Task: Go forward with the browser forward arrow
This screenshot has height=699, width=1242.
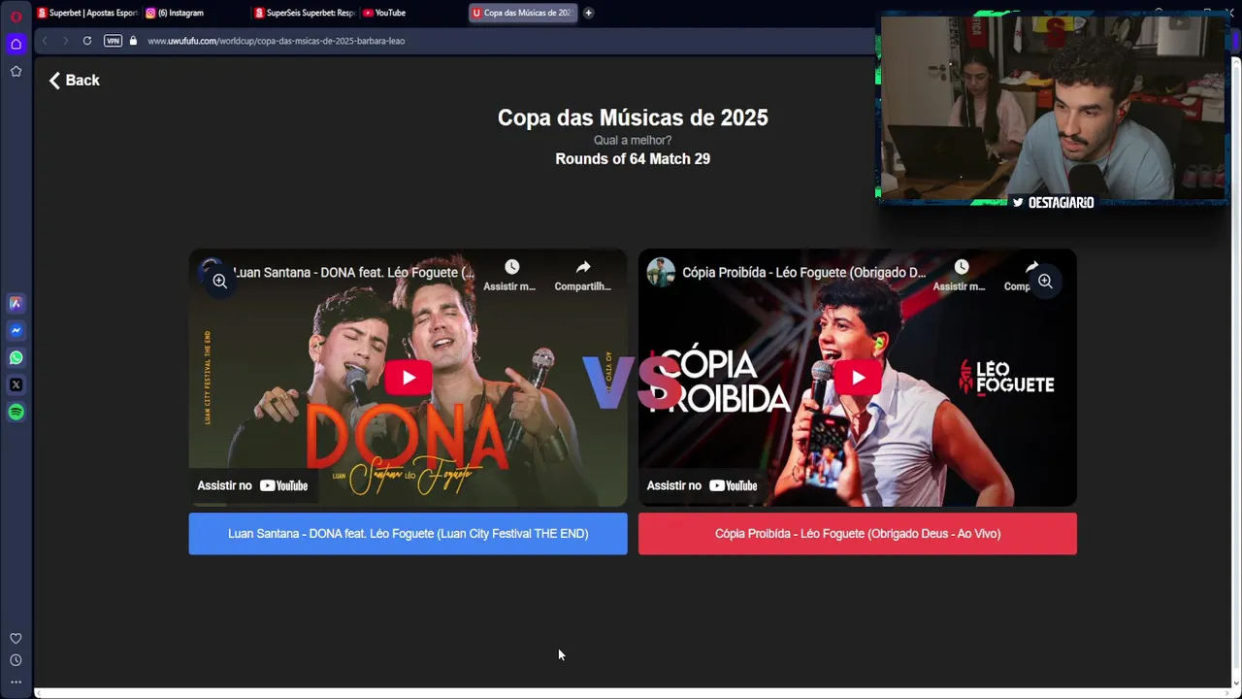Action: coord(66,41)
